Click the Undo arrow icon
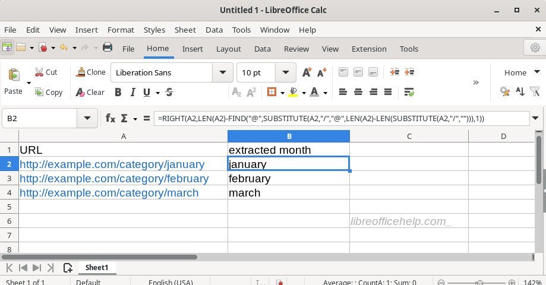Viewport: 546px width, 285px height. click(x=64, y=47)
